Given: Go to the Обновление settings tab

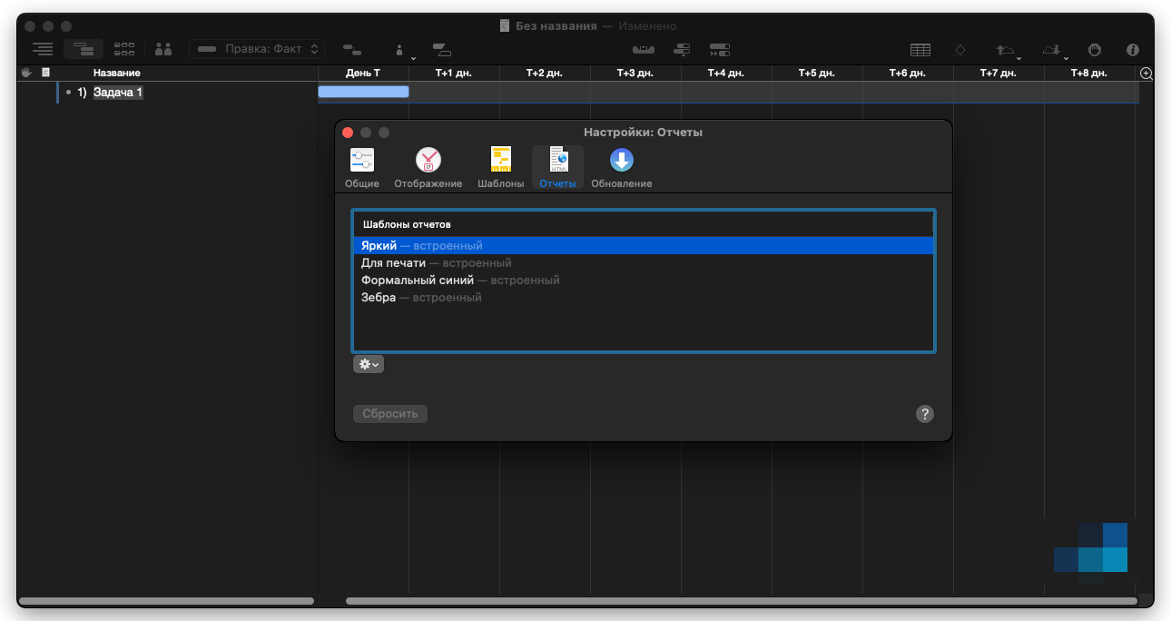Looking at the screenshot, I should 621,168.
